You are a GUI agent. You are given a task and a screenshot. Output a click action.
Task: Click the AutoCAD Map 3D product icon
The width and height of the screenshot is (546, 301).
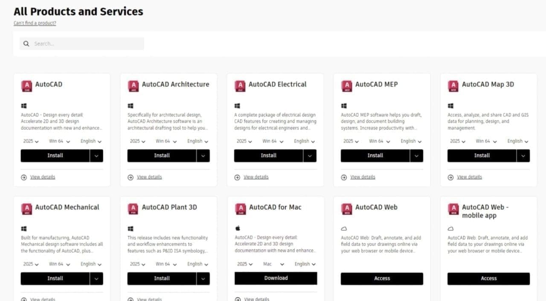tap(453, 86)
